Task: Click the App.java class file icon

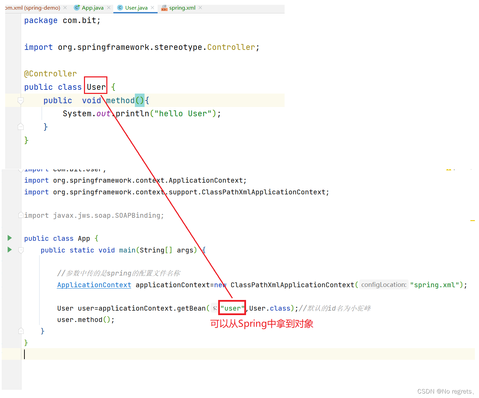Action: coord(77,8)
